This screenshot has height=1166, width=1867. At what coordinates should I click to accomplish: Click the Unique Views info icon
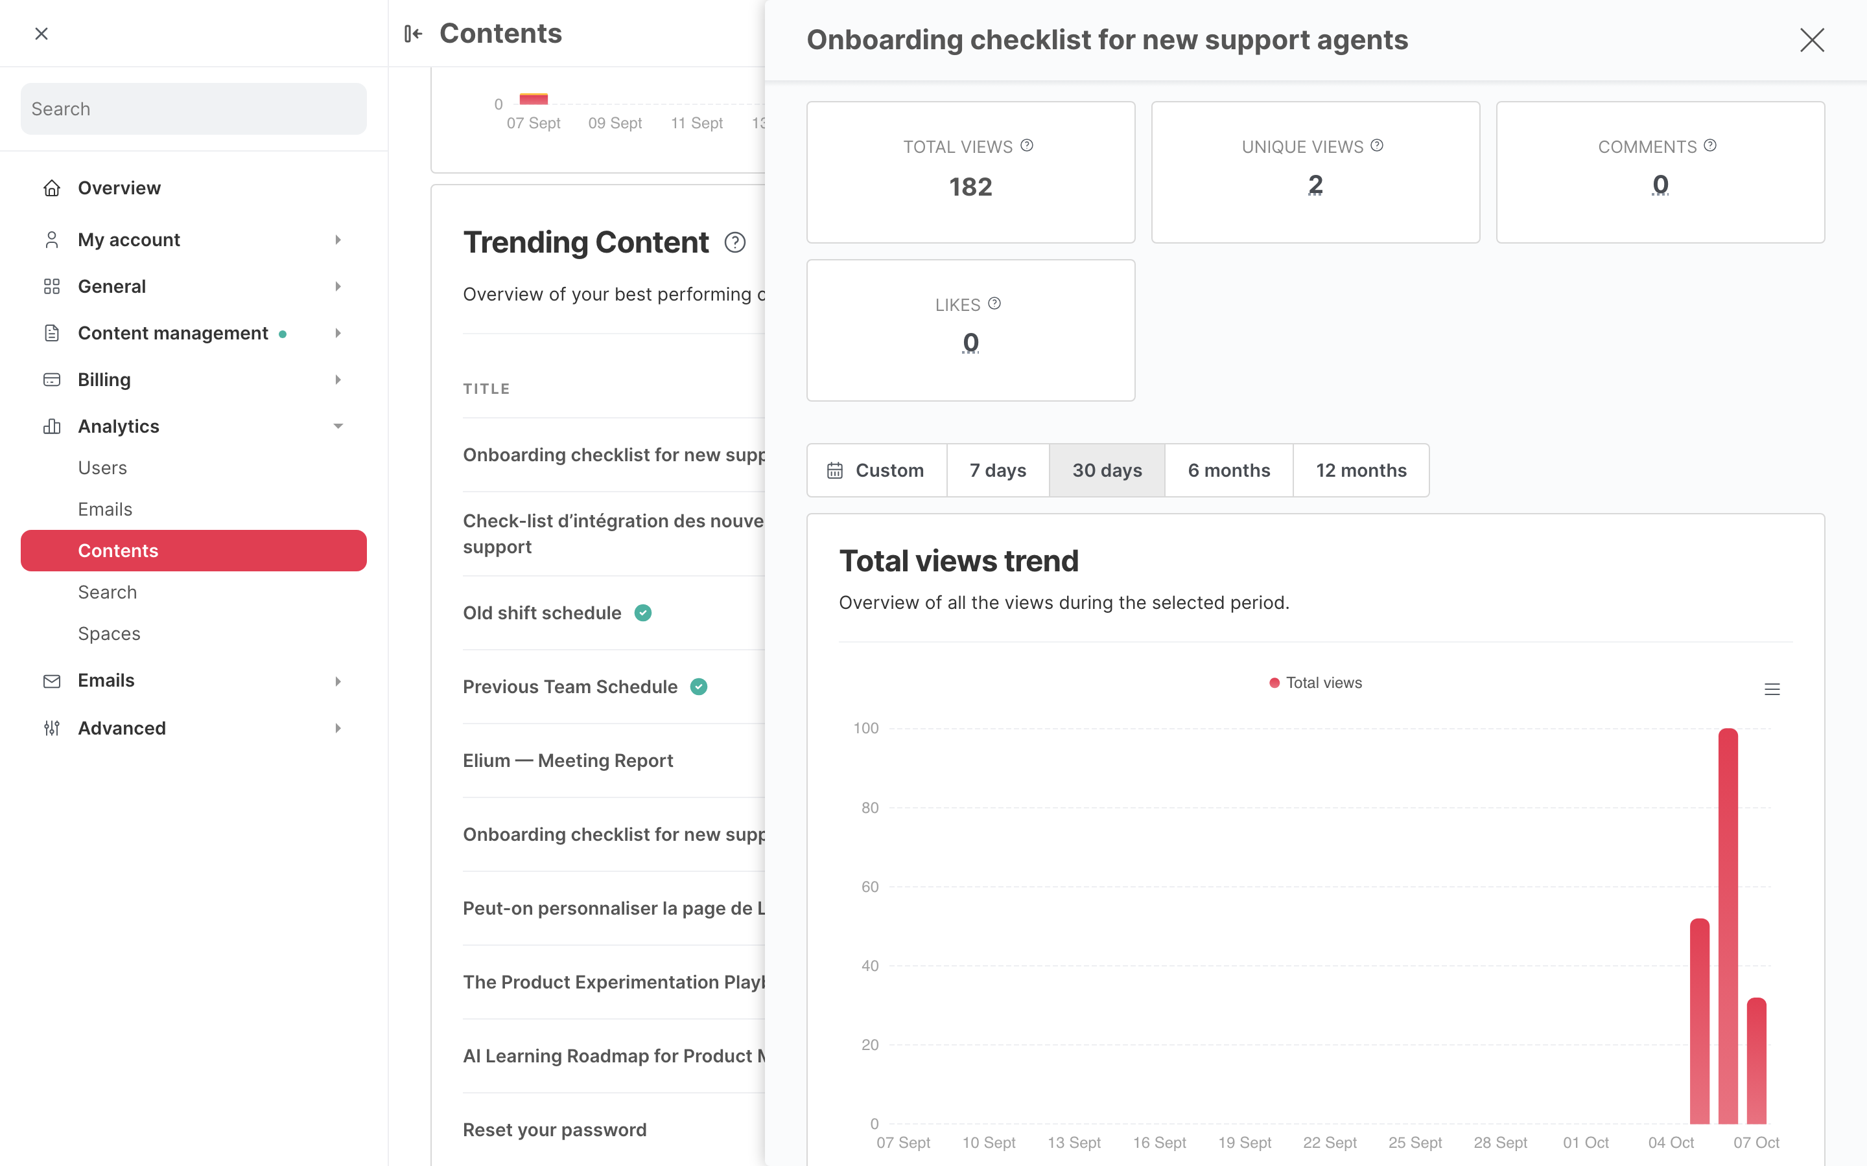pos(1377,145)
